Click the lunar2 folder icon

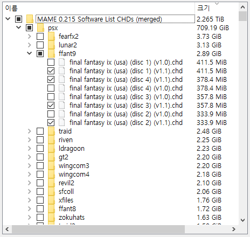click(x=51, y=45)
